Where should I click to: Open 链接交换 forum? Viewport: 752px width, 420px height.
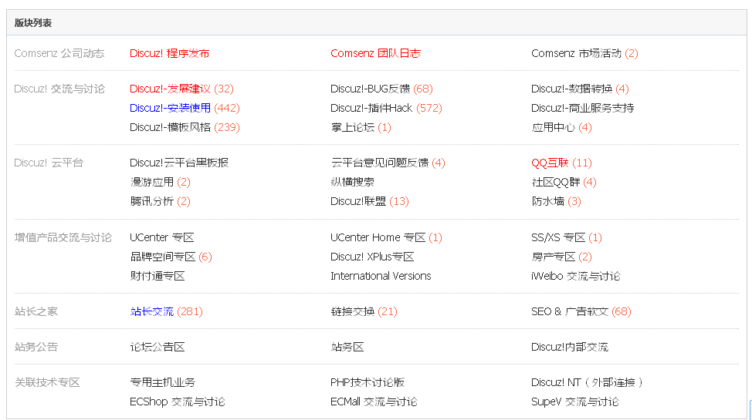point(353,311)
